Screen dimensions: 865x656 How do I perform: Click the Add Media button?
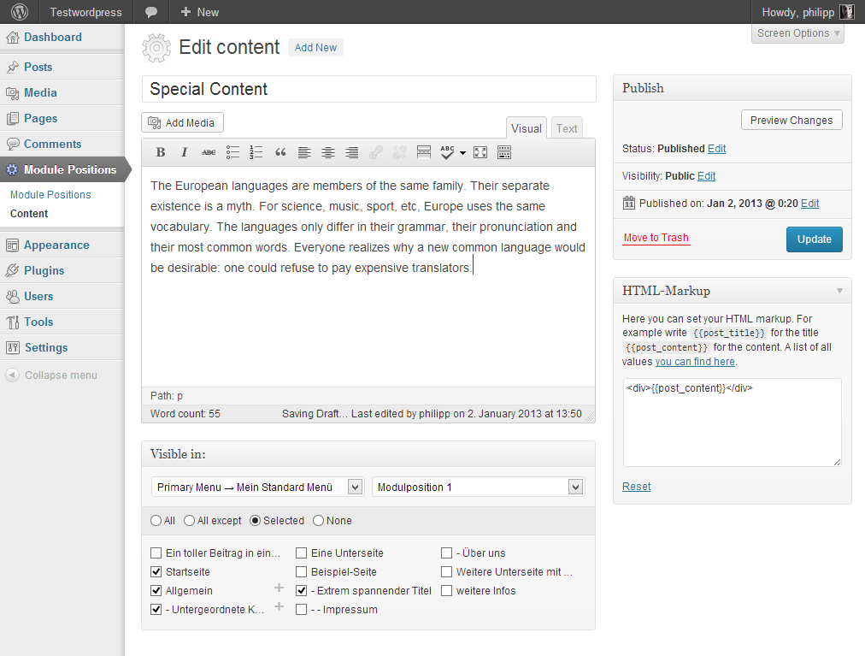(x=182, y=122)
